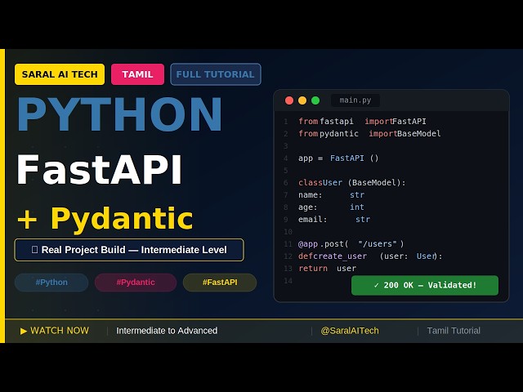Open the @SaralAITech handle
The width and height of the screenshot is (523, 392).
(x=350, y=331)
